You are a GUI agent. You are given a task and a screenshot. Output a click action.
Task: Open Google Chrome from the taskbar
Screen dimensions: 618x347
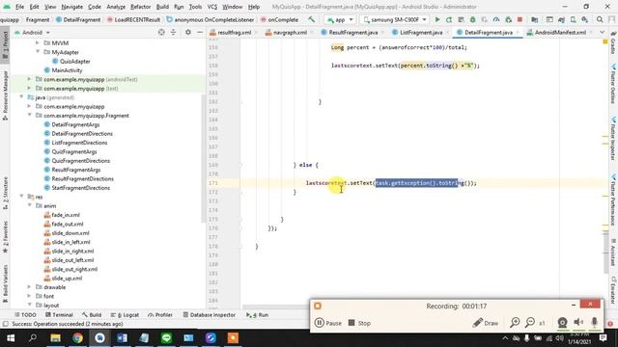[x=77, y=338]
